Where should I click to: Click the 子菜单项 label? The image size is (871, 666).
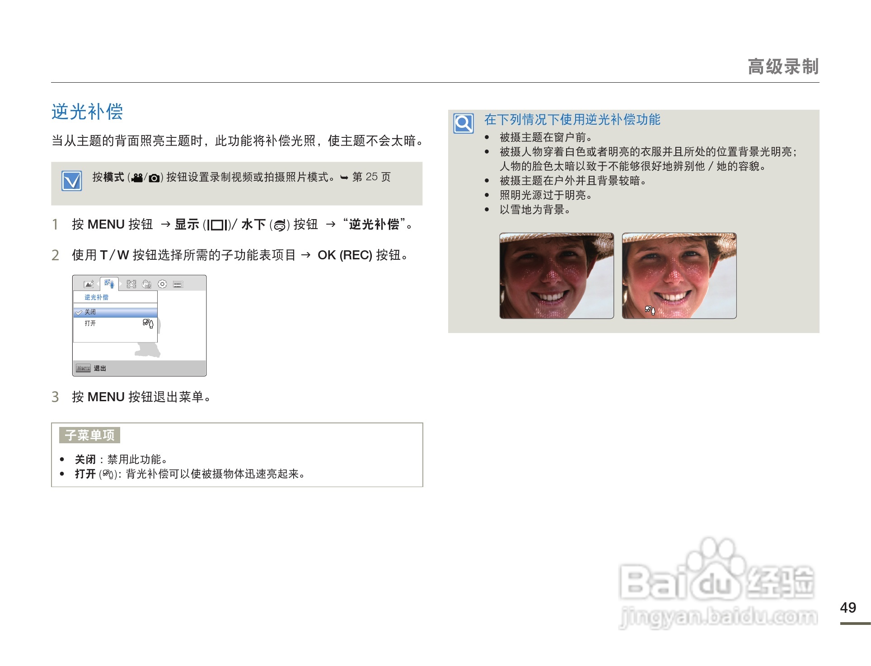[x=89, y=435]
